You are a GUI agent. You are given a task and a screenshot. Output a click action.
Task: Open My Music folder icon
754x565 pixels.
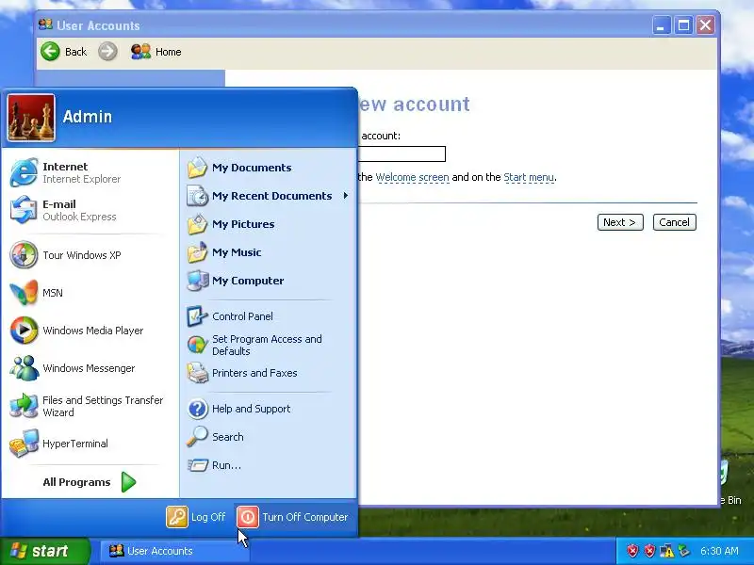[197, 252]
